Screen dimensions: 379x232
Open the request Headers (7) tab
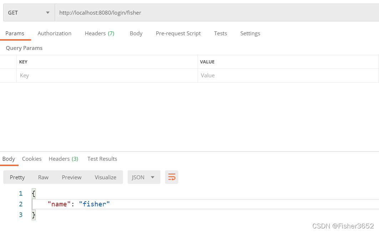click(99, 33)
